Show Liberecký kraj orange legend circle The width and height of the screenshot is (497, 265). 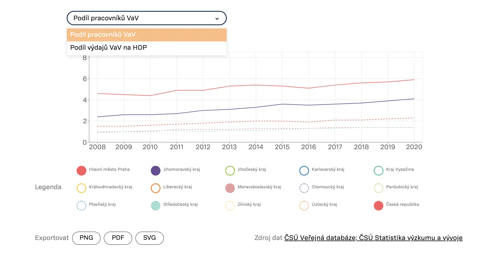155,188
